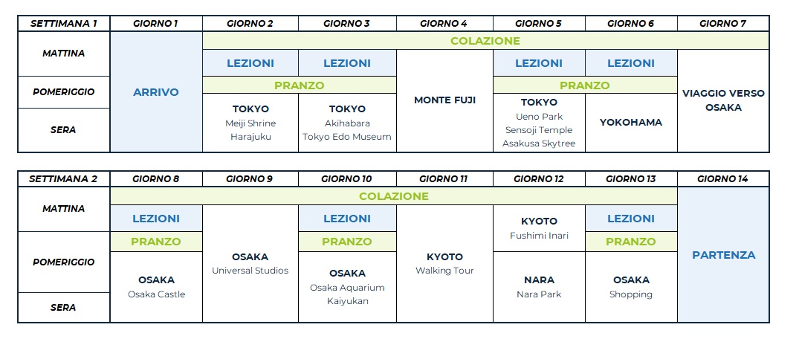This screenshot has width=799, height=339.
Task: Click the Akihabara entry on day 3
Action: tap(347, 123)
